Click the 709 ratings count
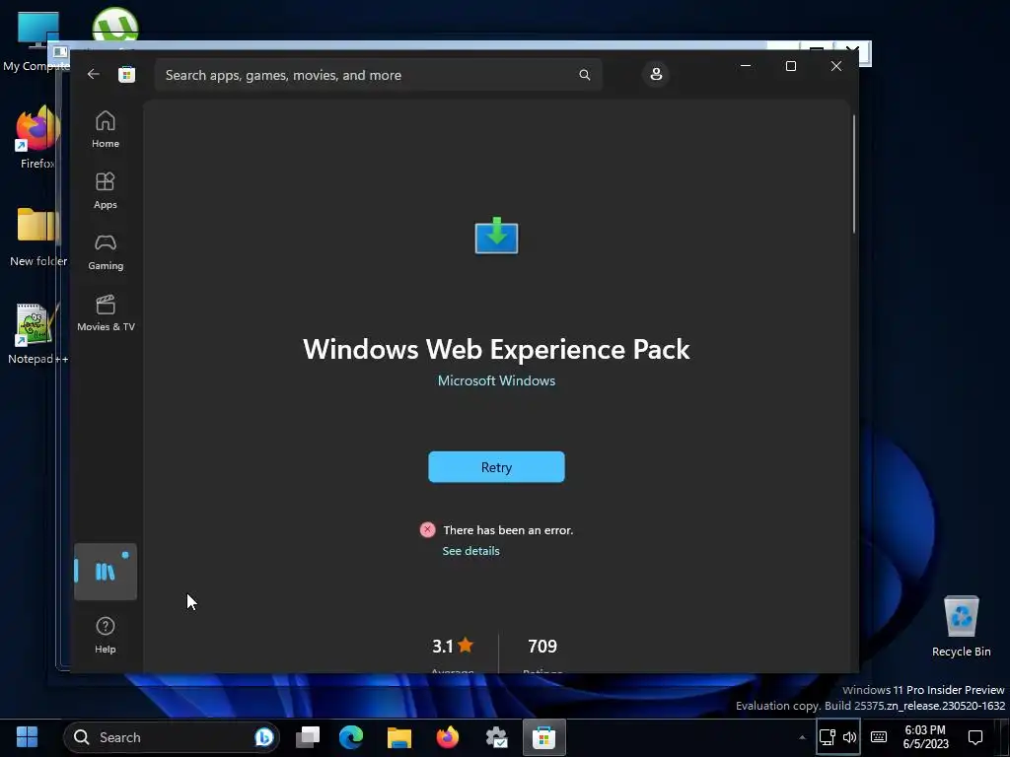1010x757 pixels. click(x=542, y=647)
